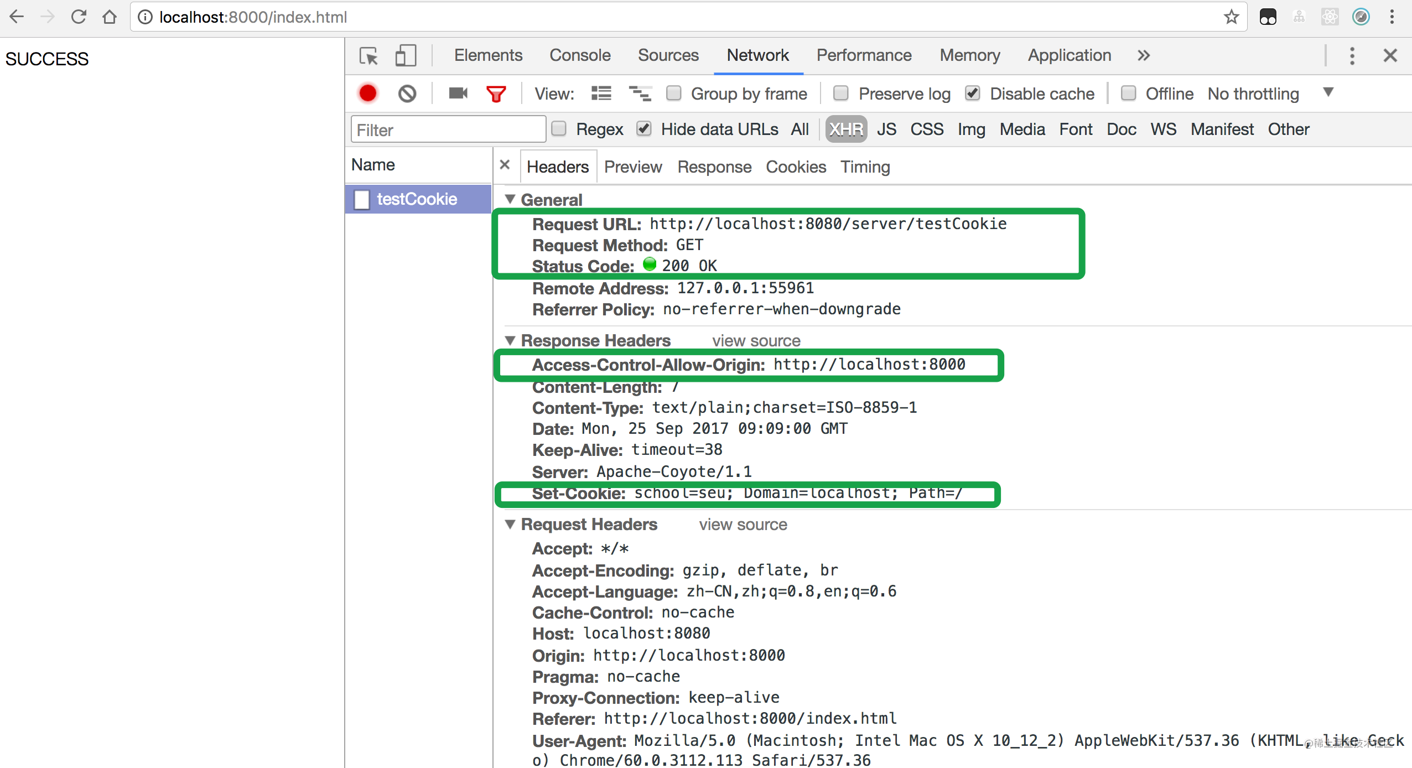Image resolution: width=1412 pixels, height=768 pixels.
Task: Click the record (stop) button in DevTools
Action: 369,93
